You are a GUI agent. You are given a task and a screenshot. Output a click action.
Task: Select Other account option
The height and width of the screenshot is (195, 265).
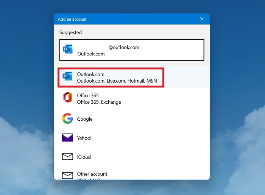coord(132,174)
